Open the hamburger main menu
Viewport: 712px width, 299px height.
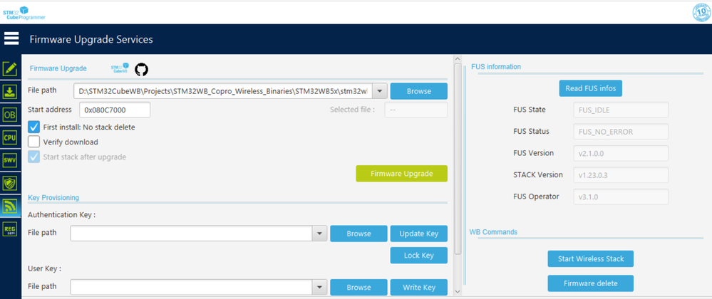[11, 38]
